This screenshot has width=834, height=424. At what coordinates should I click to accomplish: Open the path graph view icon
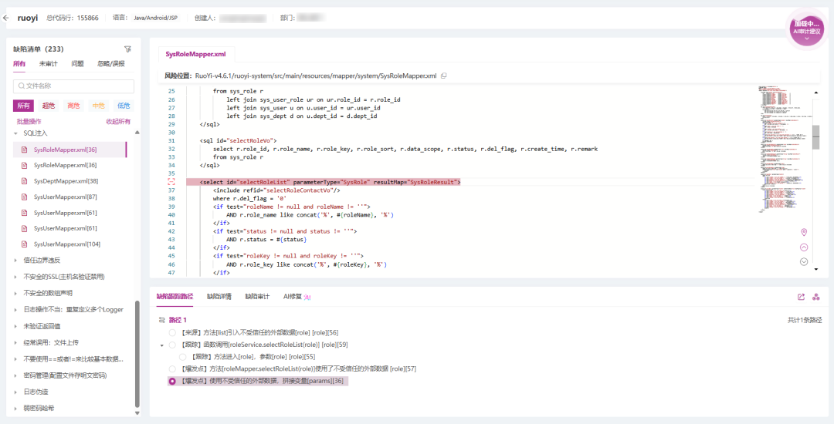(815, 297)
